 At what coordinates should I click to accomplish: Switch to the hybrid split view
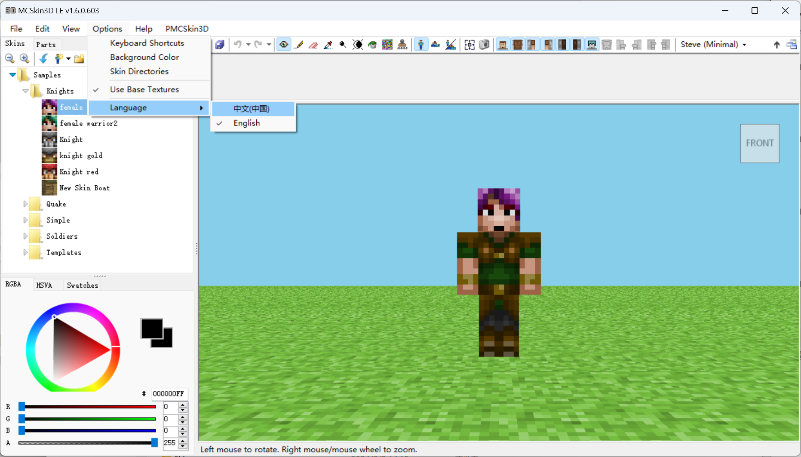451,45
